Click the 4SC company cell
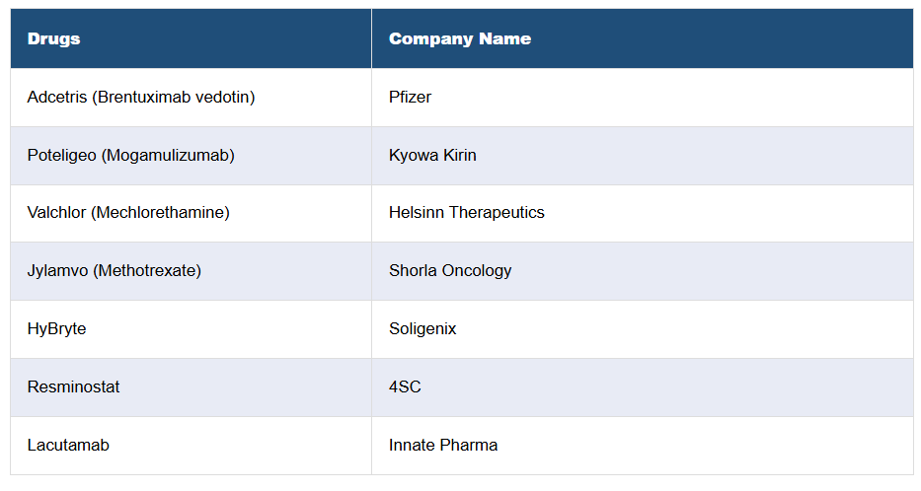Screen dimensions: 921x491 pos(405,387)
